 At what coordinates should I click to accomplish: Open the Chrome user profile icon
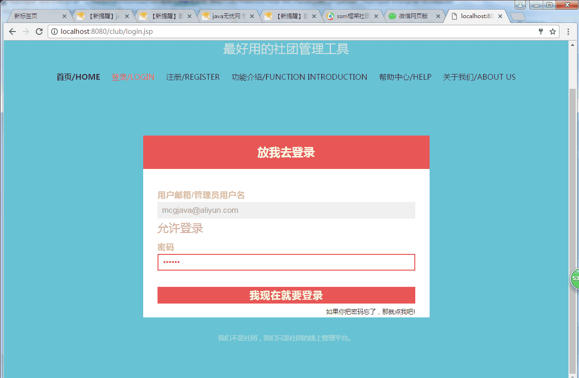[520, 5]
